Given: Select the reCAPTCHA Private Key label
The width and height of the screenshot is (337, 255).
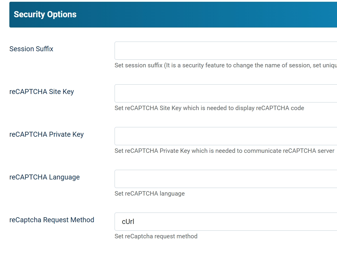Looking at the screenshot, I should point(46,134).
